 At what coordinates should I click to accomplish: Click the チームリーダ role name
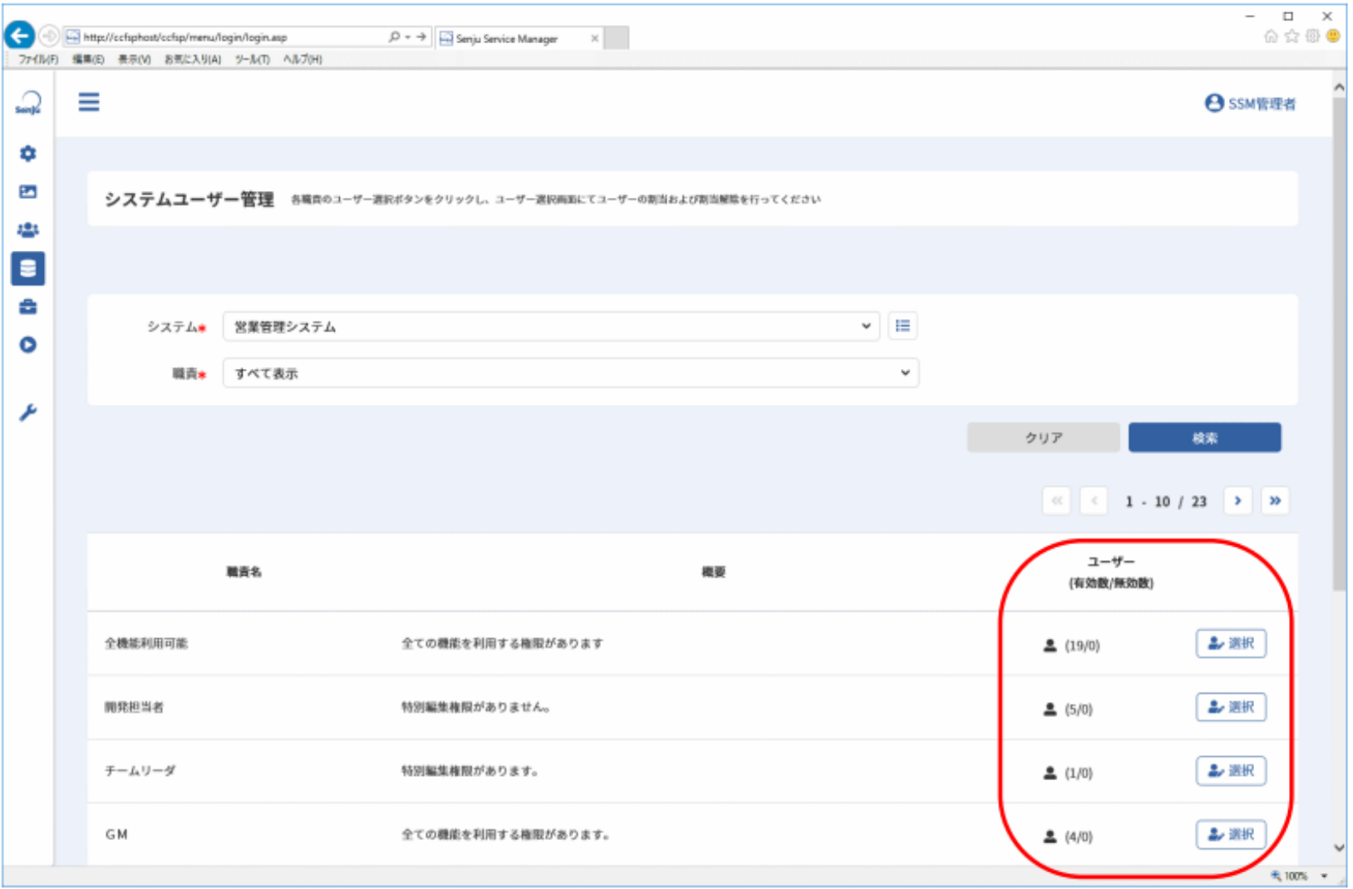point(140,771)
